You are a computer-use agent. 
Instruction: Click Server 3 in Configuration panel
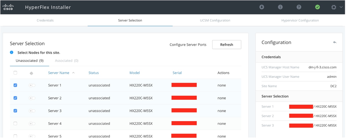point(268,125)
